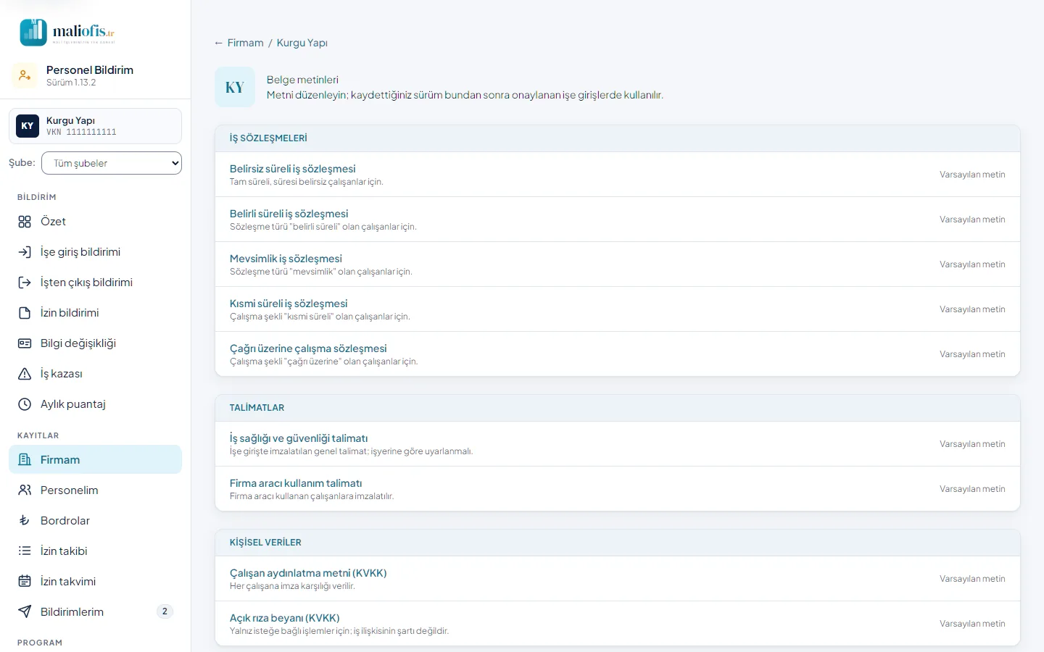Click the Firmam building icon
Image resolution: width=1044 pixels, height=652 pixels.
click(x=25, y=460)
